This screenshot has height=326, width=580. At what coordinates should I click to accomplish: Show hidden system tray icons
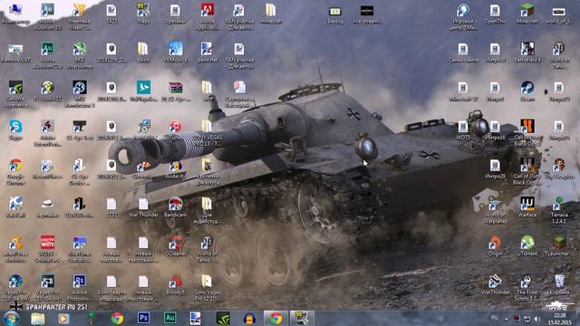506,319
